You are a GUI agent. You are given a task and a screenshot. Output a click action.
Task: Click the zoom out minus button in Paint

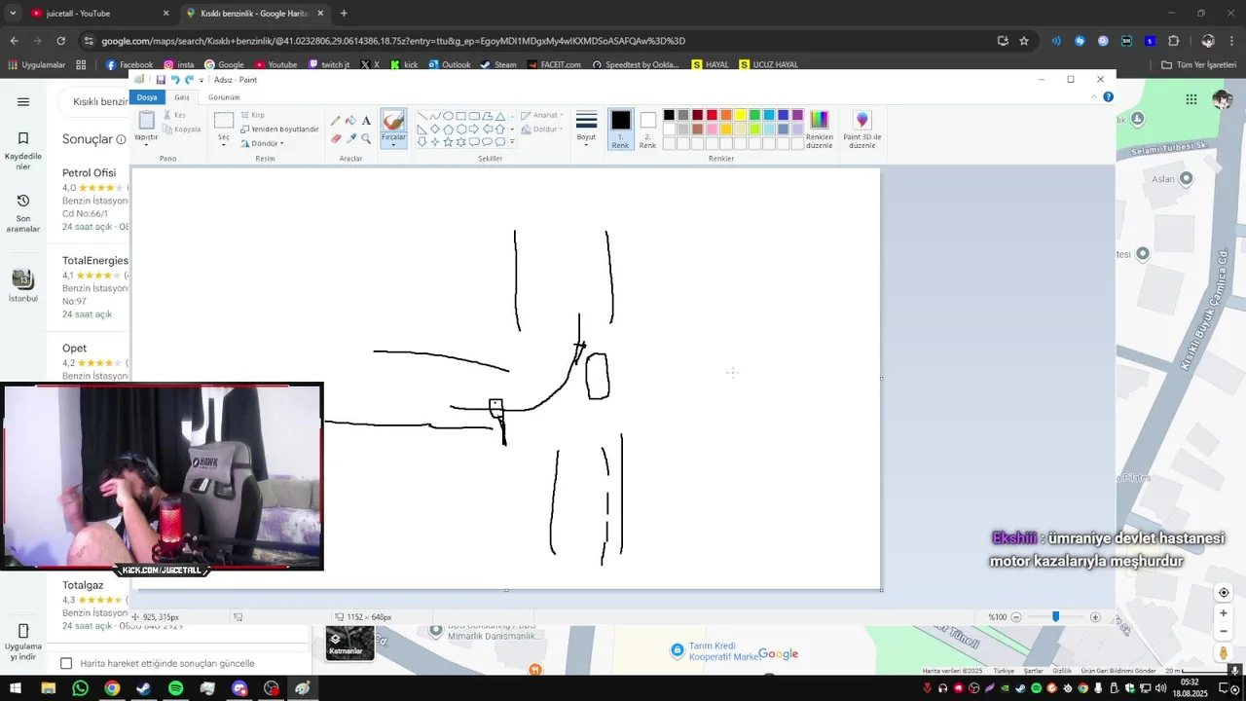click(x=1016, y=617)
